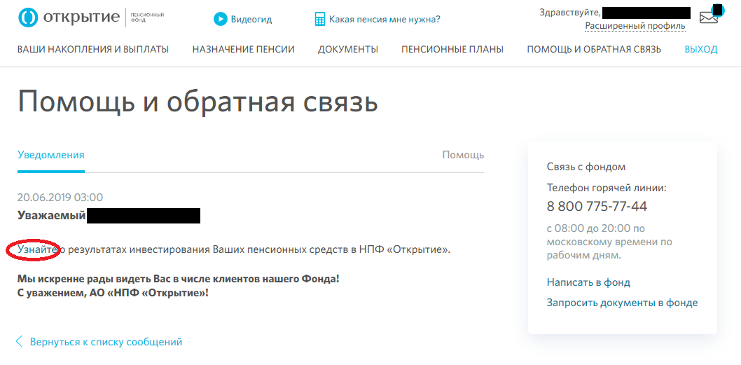
Task: Open Ваши накопления и выплаты menu
Action: [x=93, y=49]
